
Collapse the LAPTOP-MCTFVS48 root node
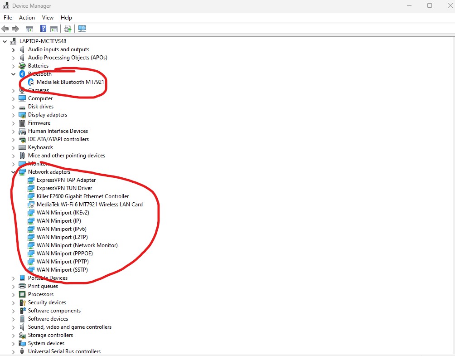tap(5, 42)
